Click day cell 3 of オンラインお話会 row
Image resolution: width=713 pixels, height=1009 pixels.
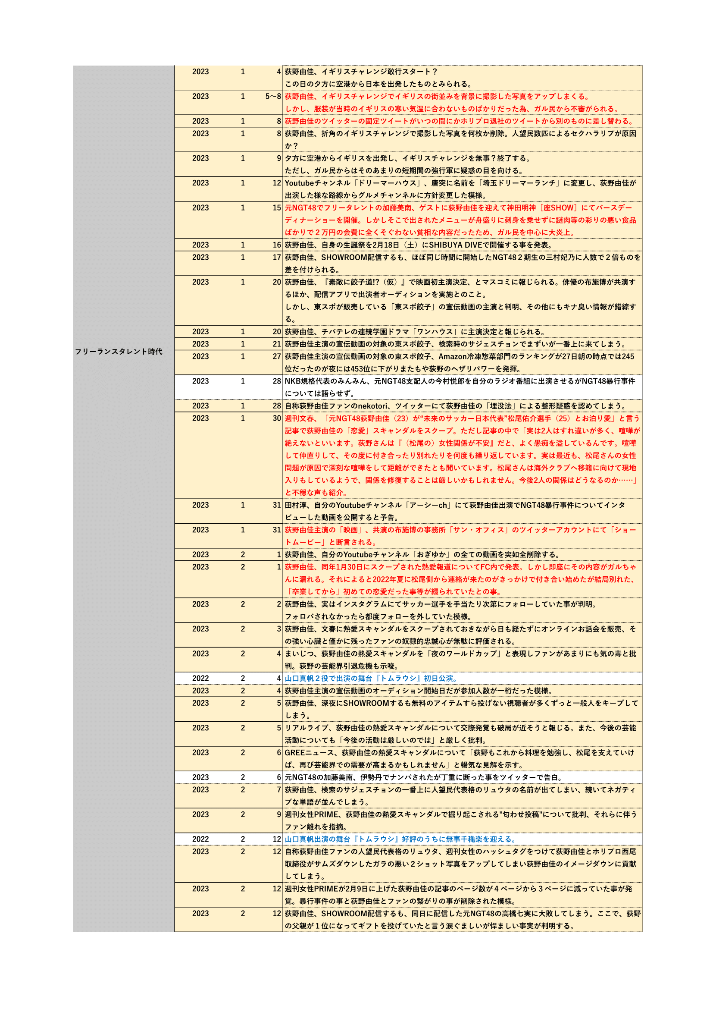click(x=279, y=629)
